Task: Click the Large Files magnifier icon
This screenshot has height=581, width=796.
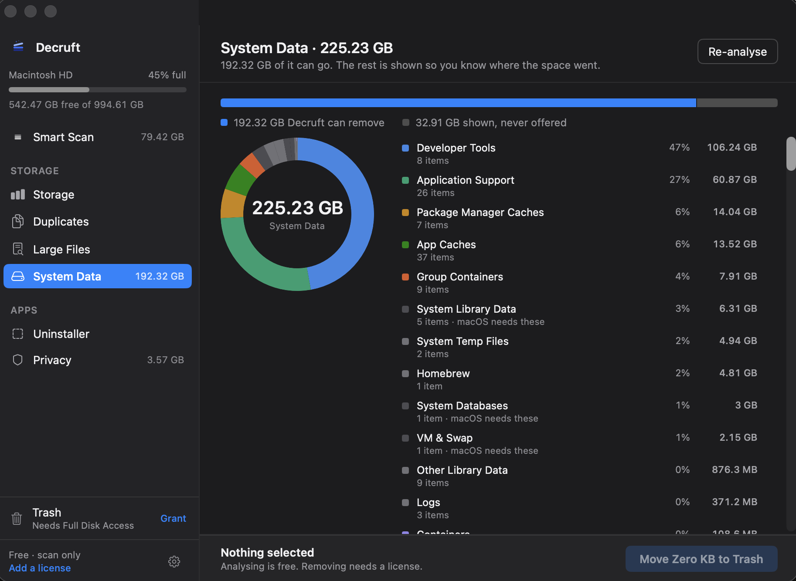Action: (x=18, y=249)
